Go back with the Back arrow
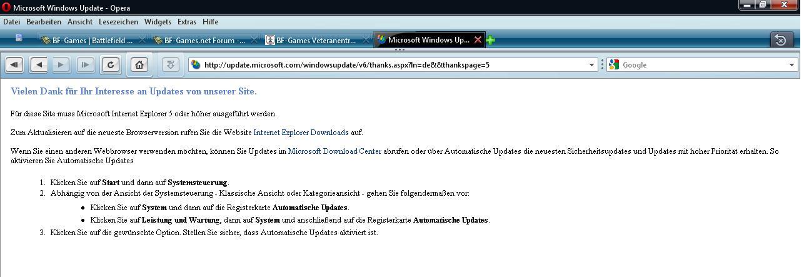 [39, 64]
